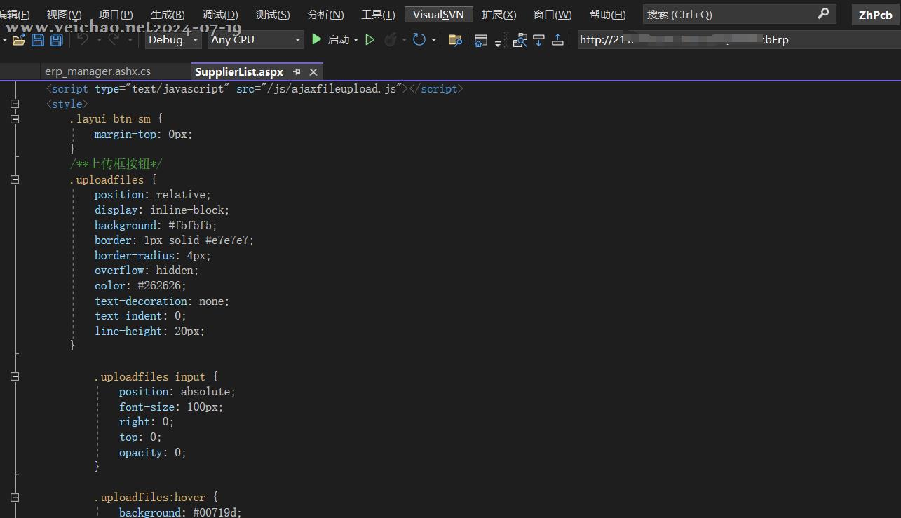Open the toolbar overflow options arrow
Image resolution: width=901 pixels, height=518 pixels.
(498, 43)
